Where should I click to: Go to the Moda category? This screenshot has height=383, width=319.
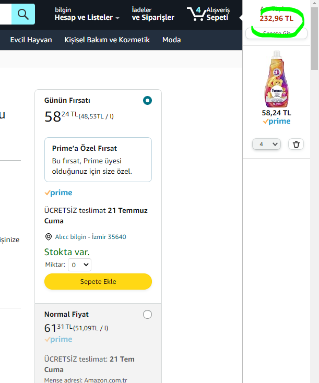click(x=172, y=40)
